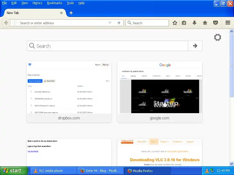
Task: Open the dropbox.com tile
Action: click(69, 92)
